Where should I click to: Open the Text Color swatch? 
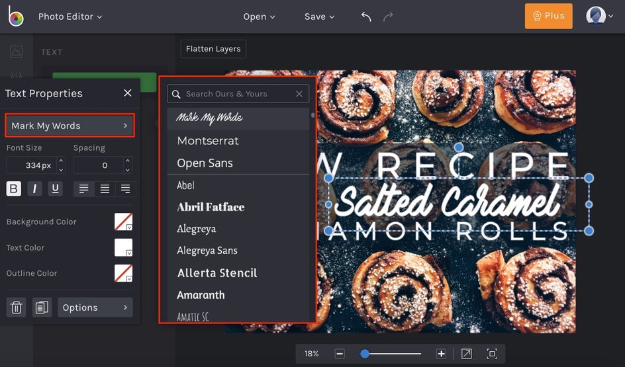click(x=124, y=247)
